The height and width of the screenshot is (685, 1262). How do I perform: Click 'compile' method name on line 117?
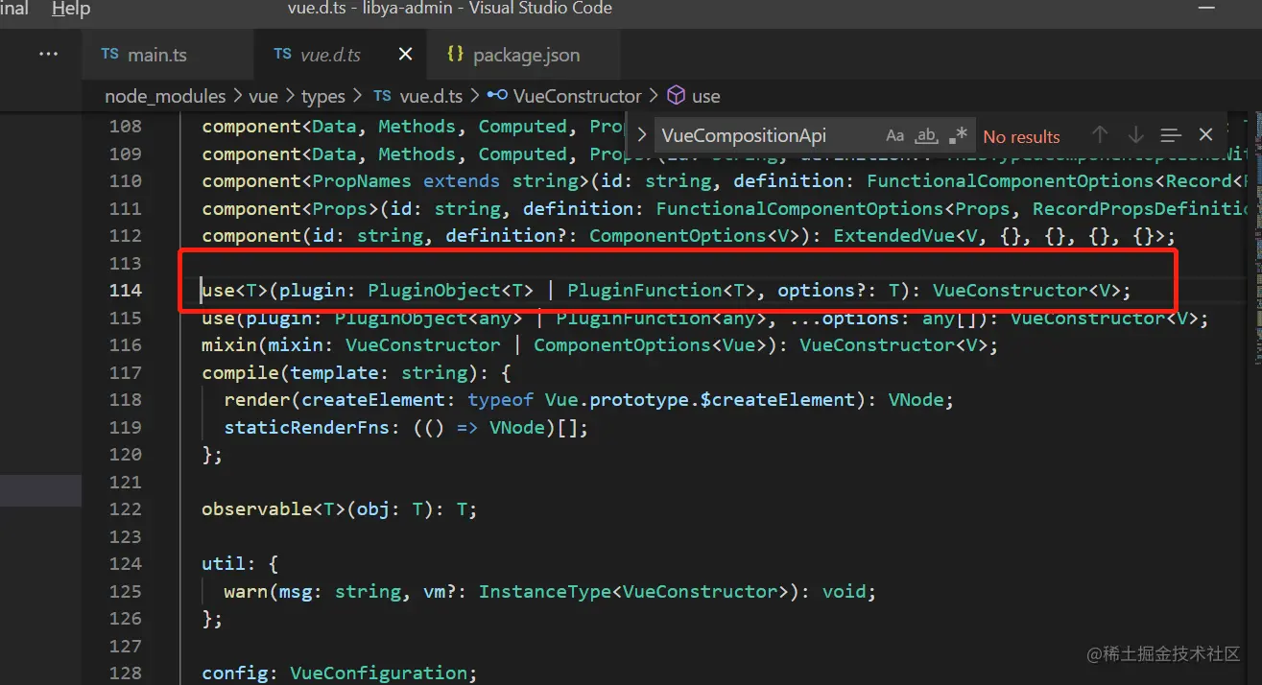240,372
